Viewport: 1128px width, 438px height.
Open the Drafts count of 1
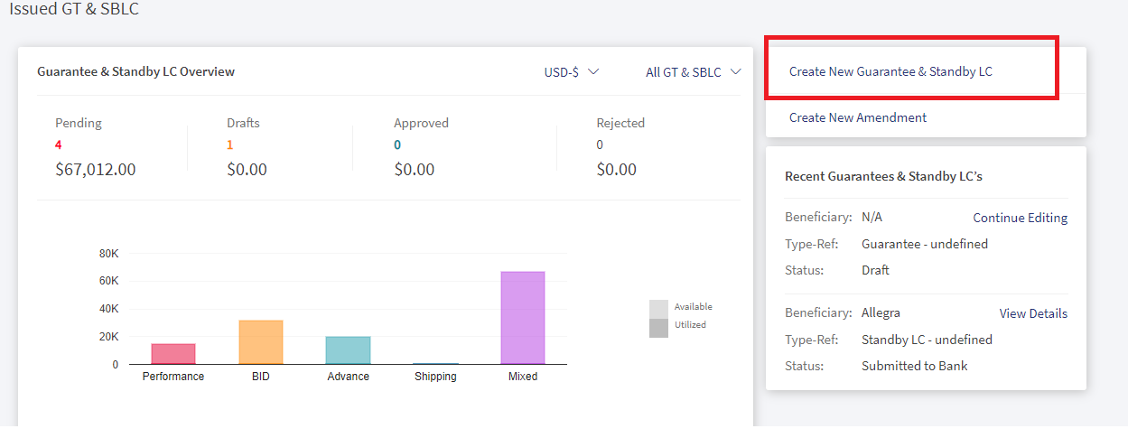pos(229,144)
